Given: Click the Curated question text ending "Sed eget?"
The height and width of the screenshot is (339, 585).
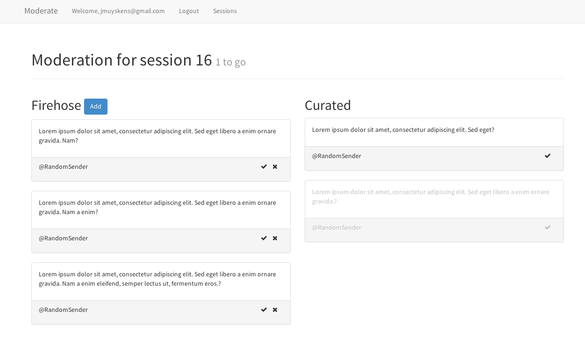Looking at the screenshot, I should (403, 130).
